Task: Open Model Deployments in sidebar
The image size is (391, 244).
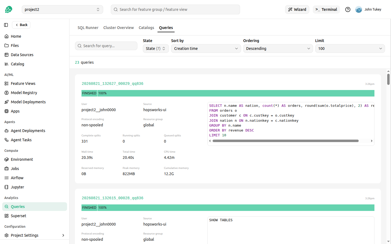Action: point(34,102)
